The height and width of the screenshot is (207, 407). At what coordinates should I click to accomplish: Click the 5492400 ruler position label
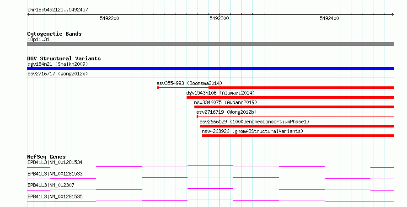pos(329,18)
